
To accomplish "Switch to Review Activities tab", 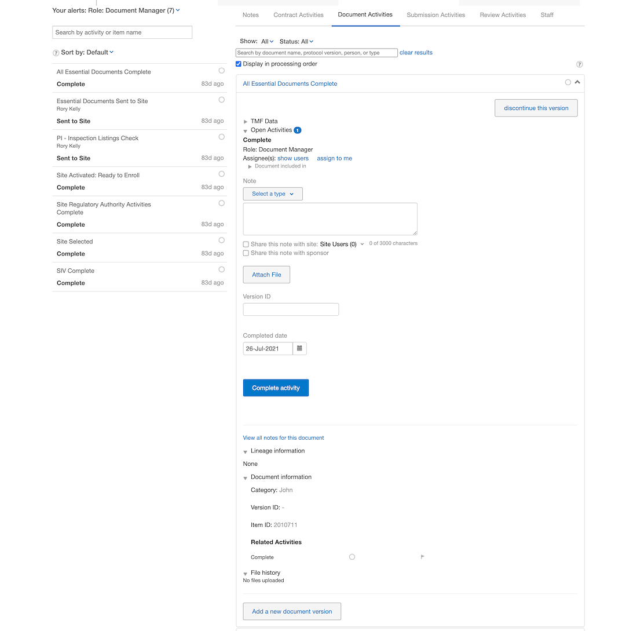I will click(x=503, y=15).
